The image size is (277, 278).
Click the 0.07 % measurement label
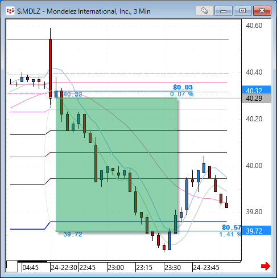coord(182,94)
